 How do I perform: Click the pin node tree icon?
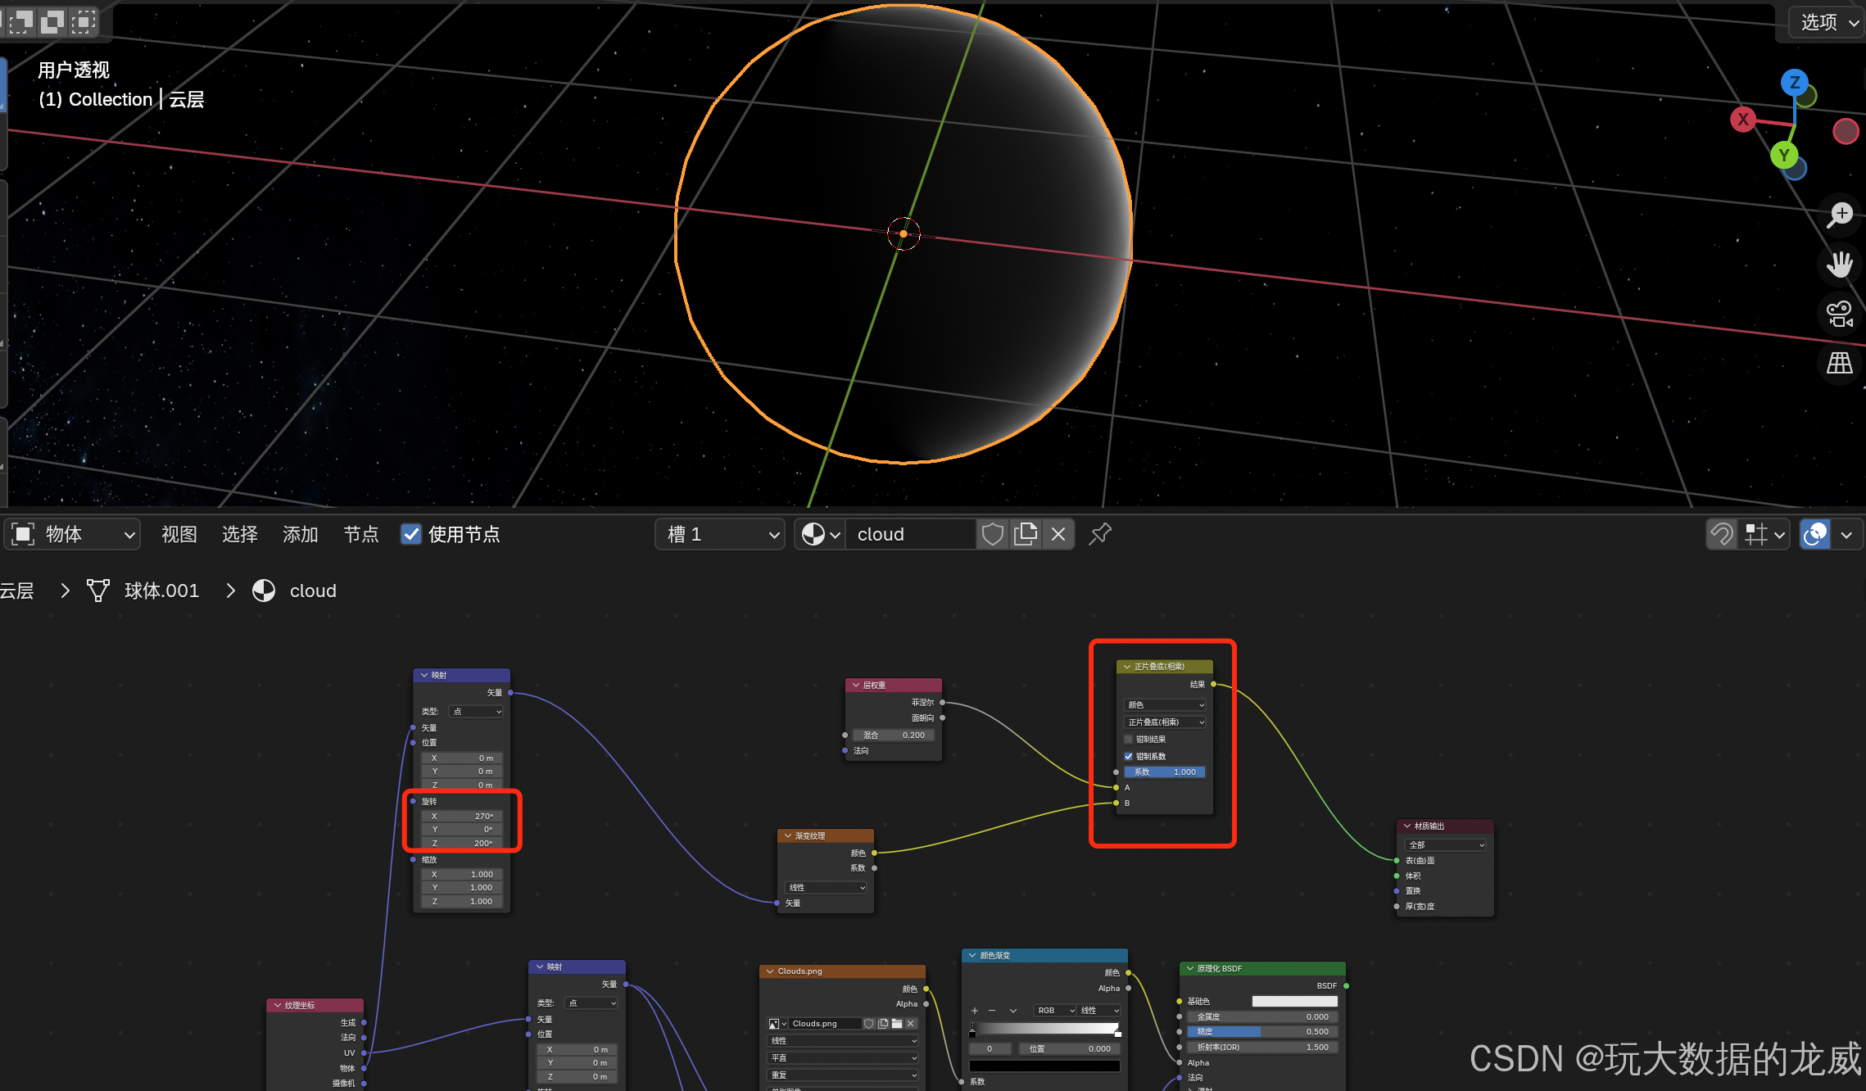[x=1100, y=534]
